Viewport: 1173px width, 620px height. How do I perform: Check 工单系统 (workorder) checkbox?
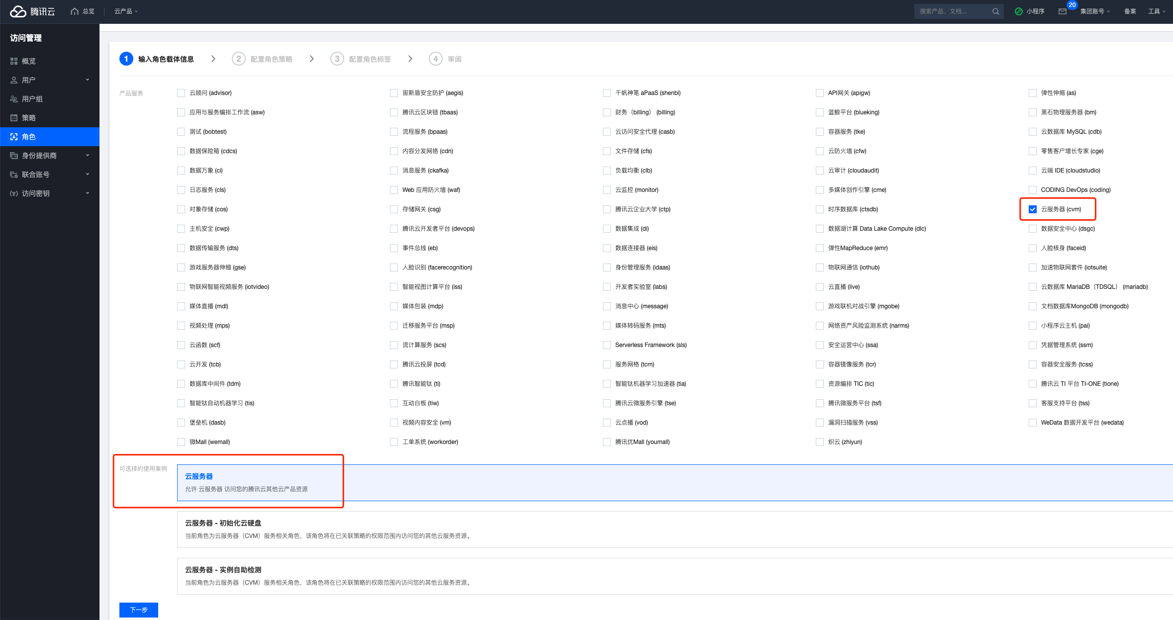pos(394,442)
